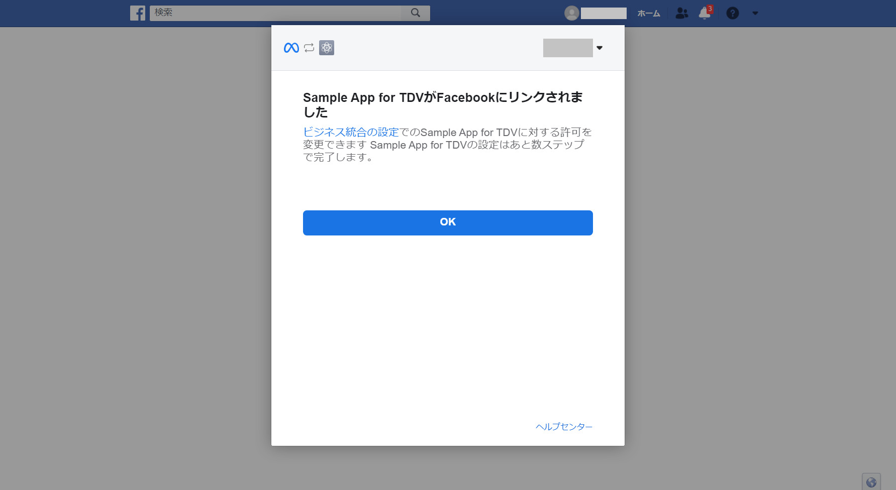This screenshot has width=896, height=490.
Task: Open the notifications bell icon
Action: coord(705,13)
